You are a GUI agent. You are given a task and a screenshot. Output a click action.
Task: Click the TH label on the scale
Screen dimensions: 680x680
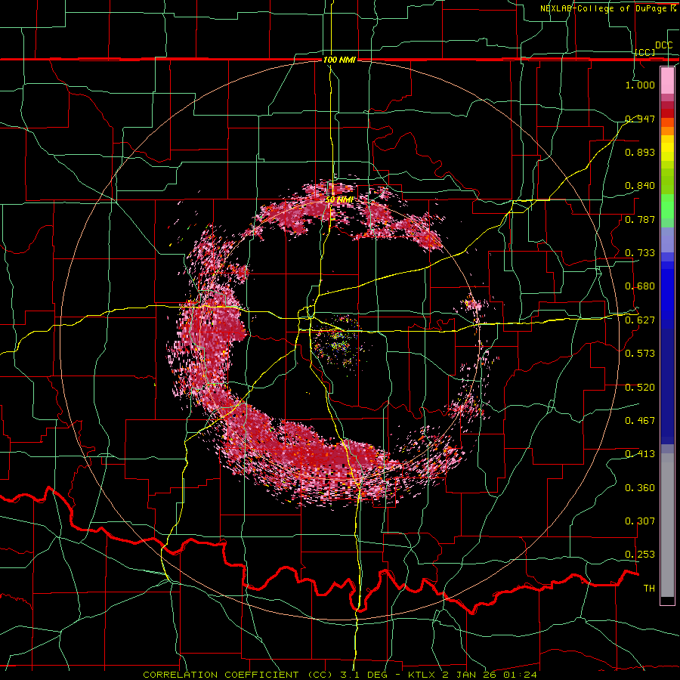tap(649, 588)
